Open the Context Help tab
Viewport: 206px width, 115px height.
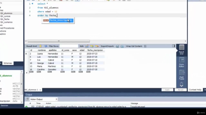point(195,90)
